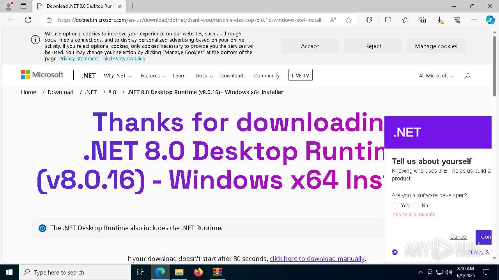The image size is (499, 280).
Task: Open Collections icon in toolbar
Action: (x=423, y=20)
